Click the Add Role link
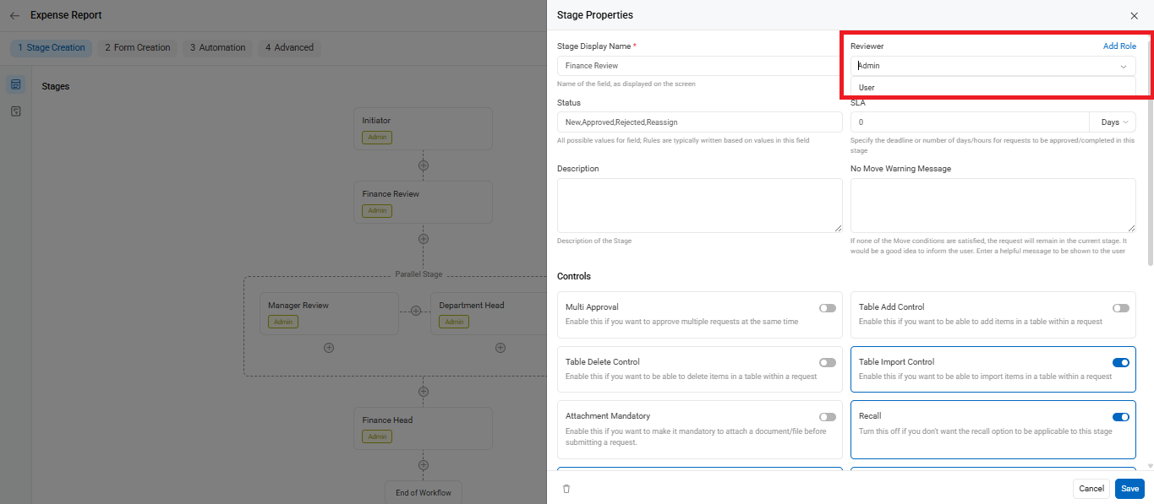1154x504 pixels. tap(1119, 46)
